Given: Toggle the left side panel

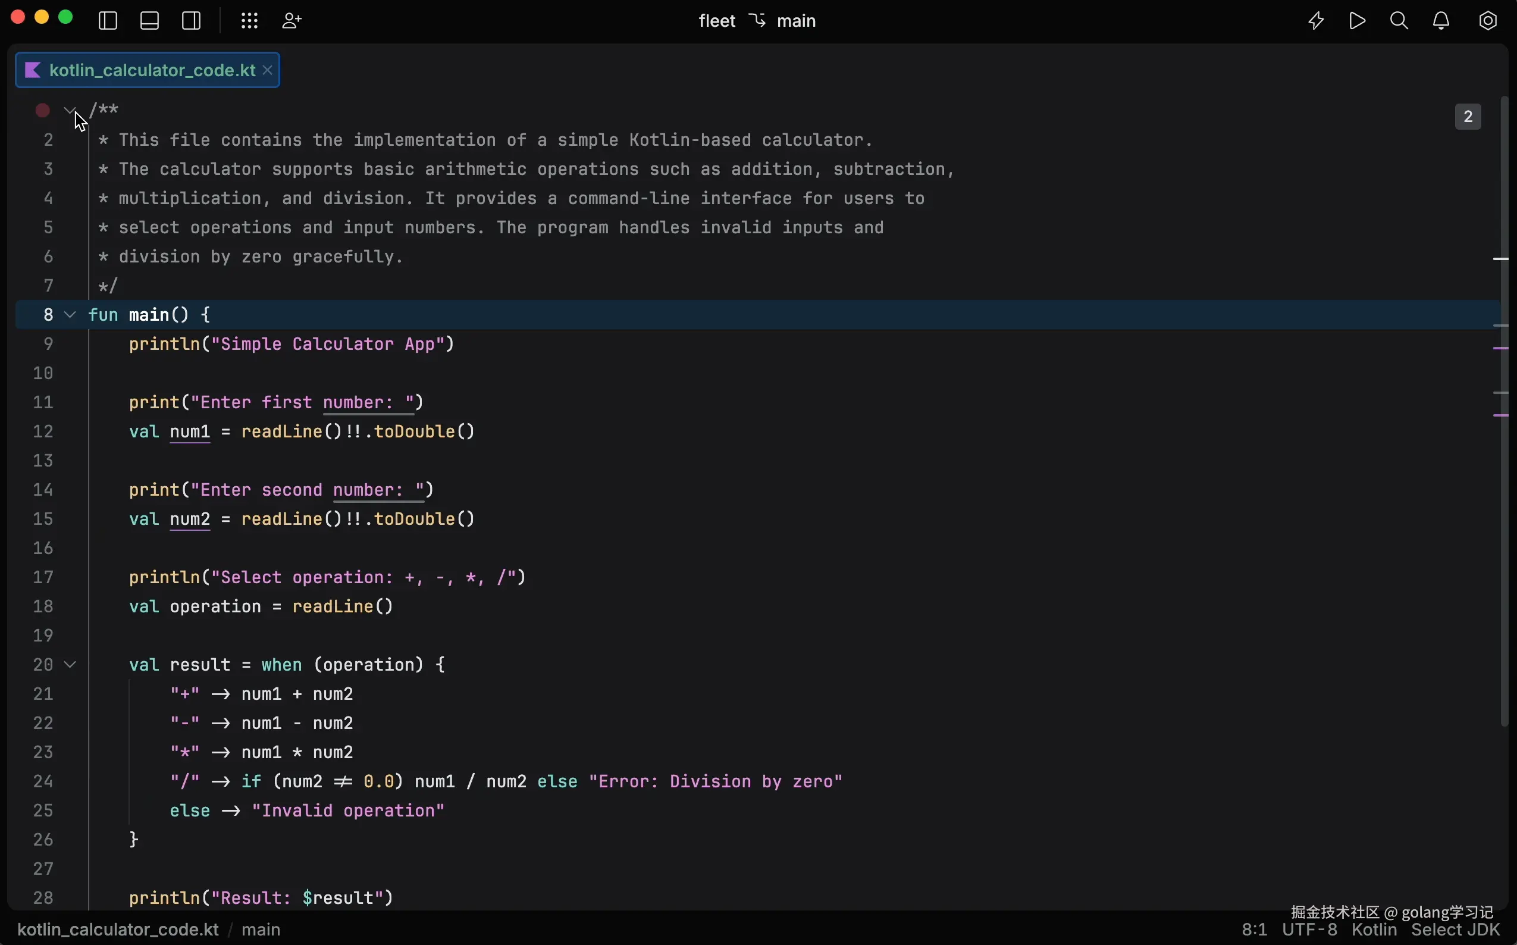Looking at the screenshot, I should tap(108, 21).
